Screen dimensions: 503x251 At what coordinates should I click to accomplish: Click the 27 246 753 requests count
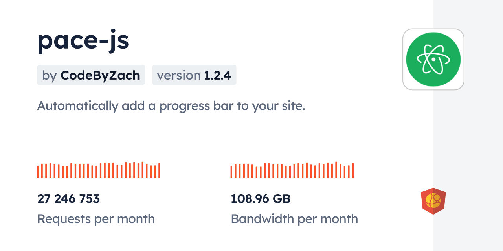68,199
